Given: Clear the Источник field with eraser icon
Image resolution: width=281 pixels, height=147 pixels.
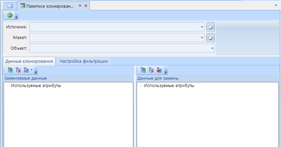Looking at the screenshot, I should coord(210,27).
